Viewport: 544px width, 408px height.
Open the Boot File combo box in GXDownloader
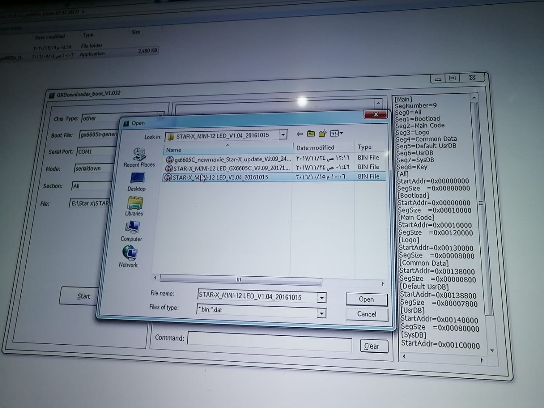point(99,134)
